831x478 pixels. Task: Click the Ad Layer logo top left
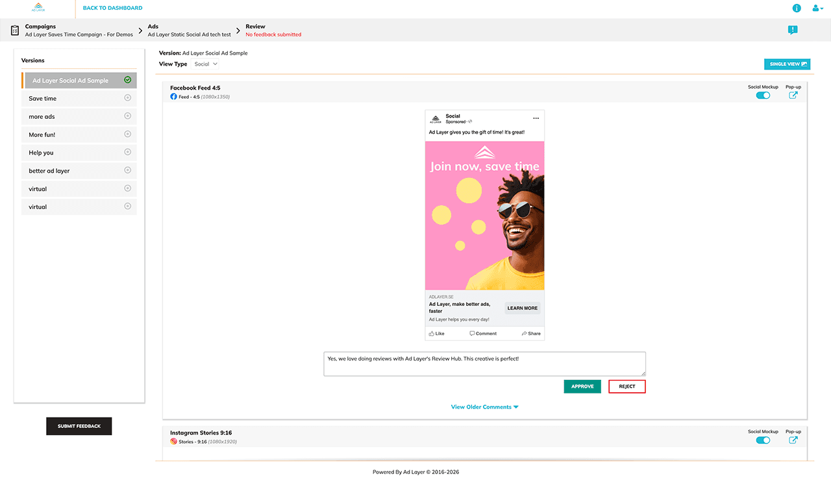(x=37, y=7)
